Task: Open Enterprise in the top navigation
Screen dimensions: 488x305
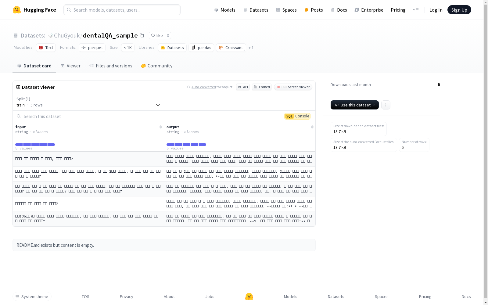Action: tap(369, 10)
